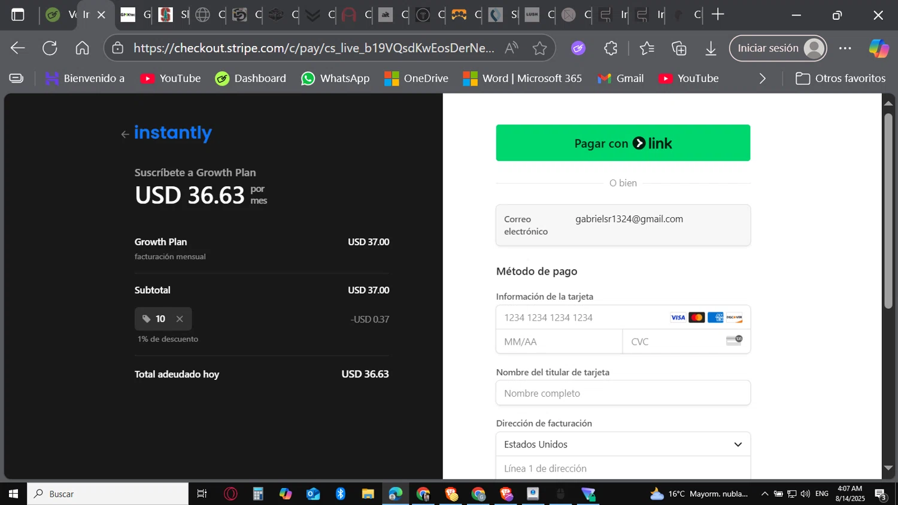The width and height of the screenshot is (898, 505).
Task: Open a new tab with plus button
Action: pos(718,15)
